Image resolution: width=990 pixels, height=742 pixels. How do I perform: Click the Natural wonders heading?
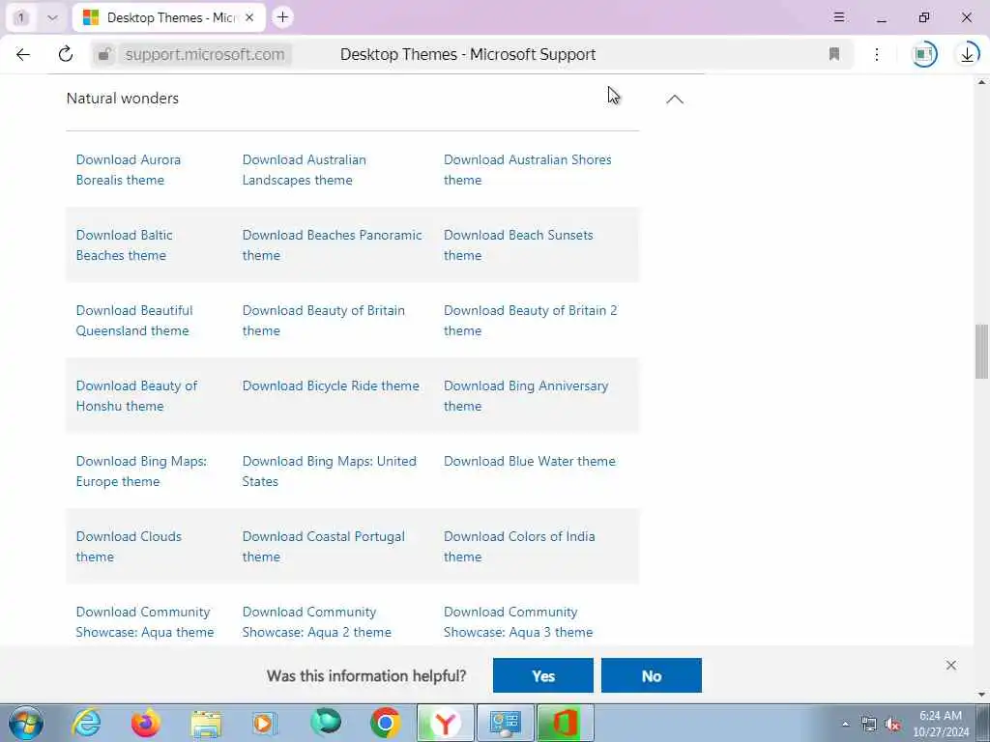(123, 99)
